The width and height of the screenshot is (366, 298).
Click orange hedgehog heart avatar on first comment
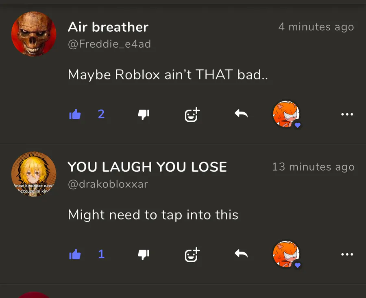[x=287, y=114]
